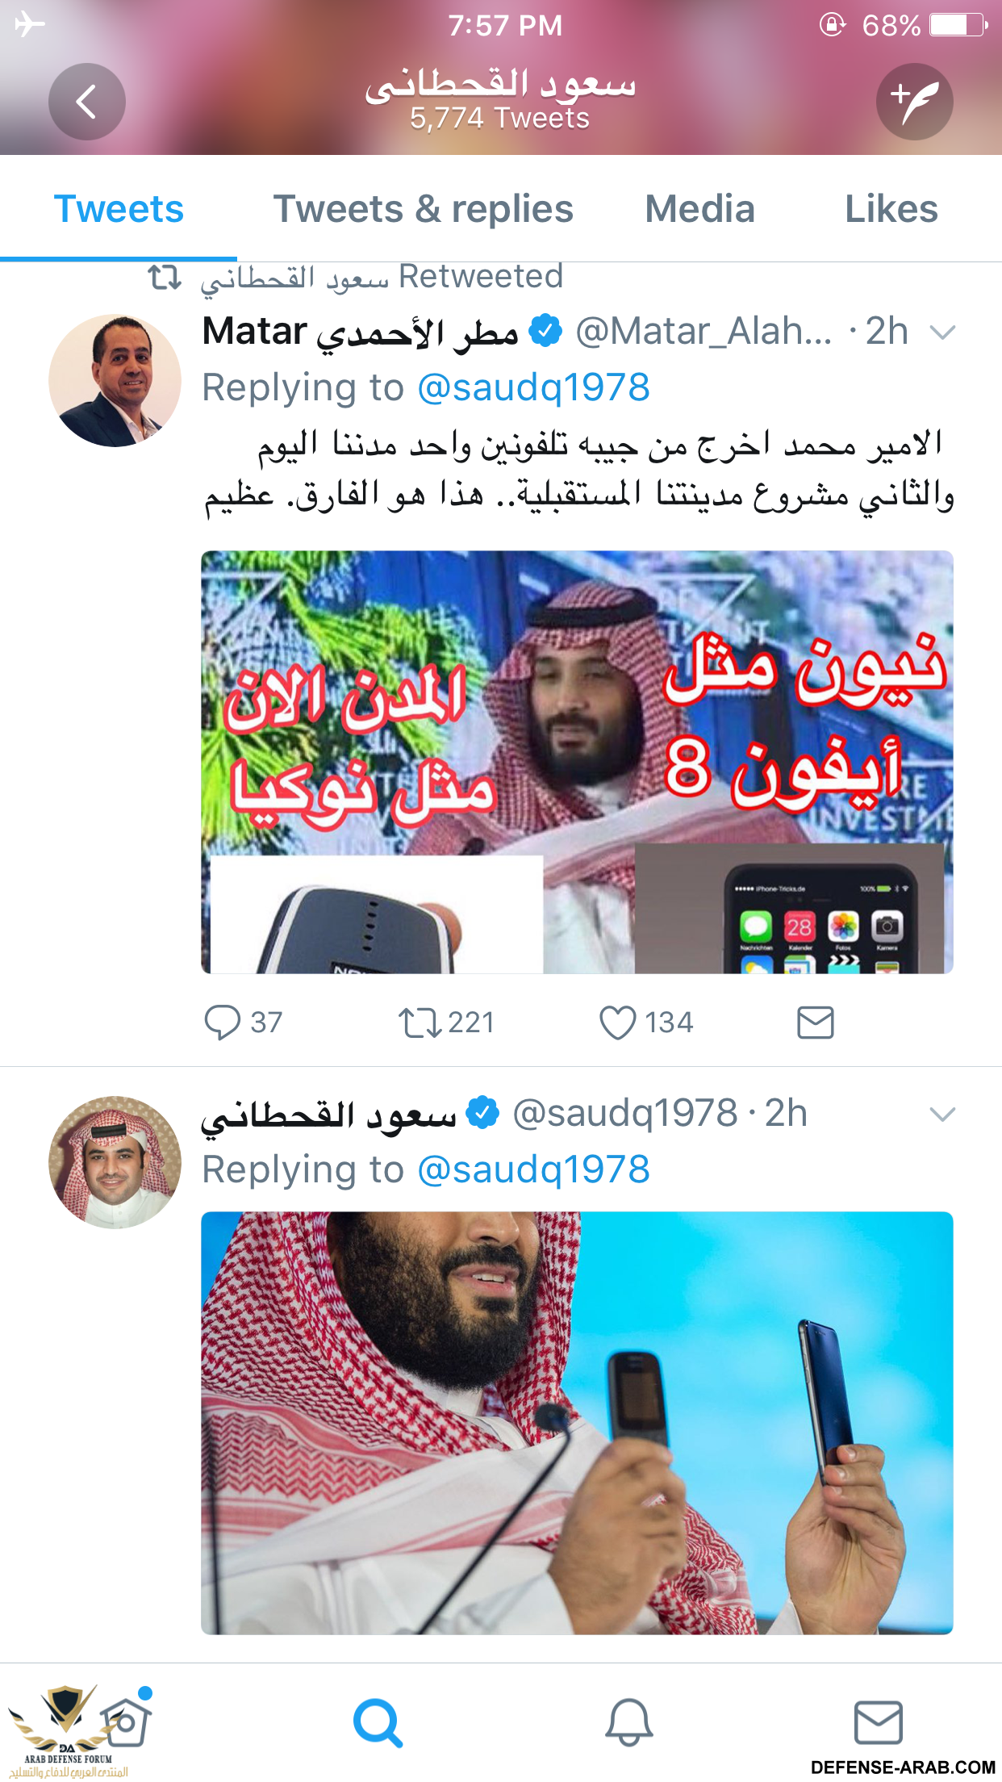Open the Search tab in the bottom bar
The image size is (1002, 1782).
[x=377, y=1722]
